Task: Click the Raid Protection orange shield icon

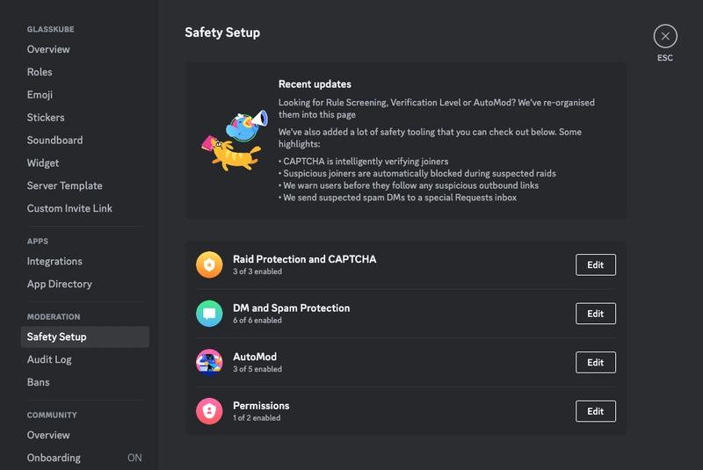Action: pyautogui.click(x=209, y=264)
